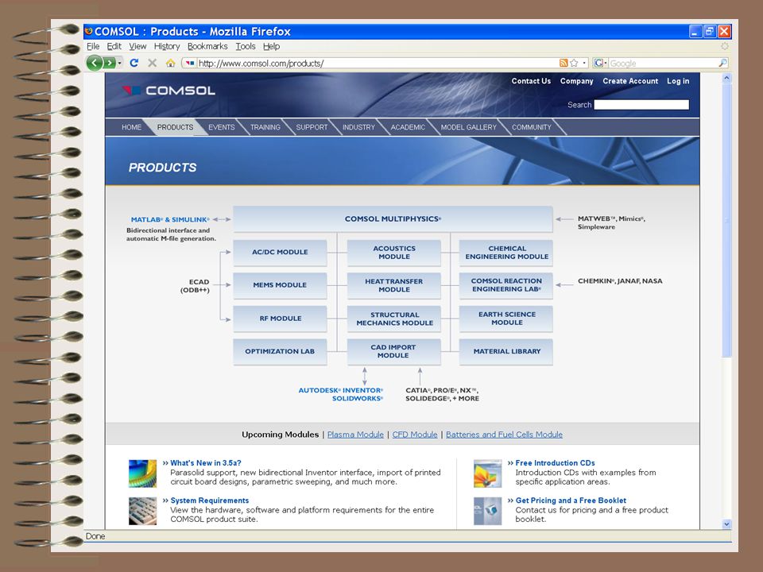Open the Contact Us link
The image size is (763, 572).
tap(531, 81)
